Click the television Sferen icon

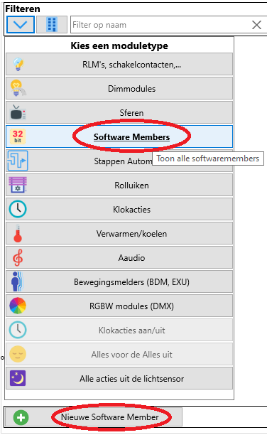pyautogui.click(x=18, y=112)
